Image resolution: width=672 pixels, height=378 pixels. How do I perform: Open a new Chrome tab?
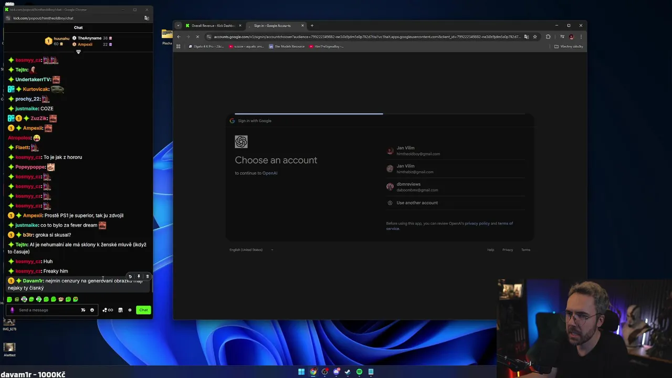312,26
